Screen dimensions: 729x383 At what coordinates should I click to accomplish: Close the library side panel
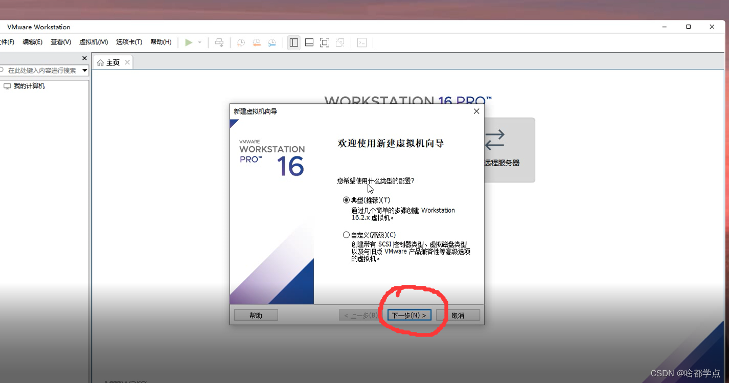(x=85, y=58)
